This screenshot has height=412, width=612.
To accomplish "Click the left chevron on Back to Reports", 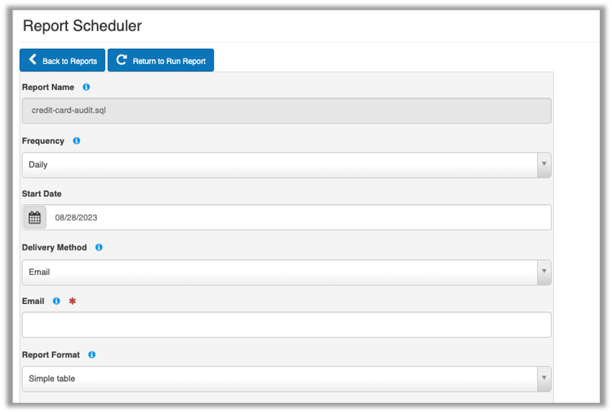I will click(x=33, y=60).
